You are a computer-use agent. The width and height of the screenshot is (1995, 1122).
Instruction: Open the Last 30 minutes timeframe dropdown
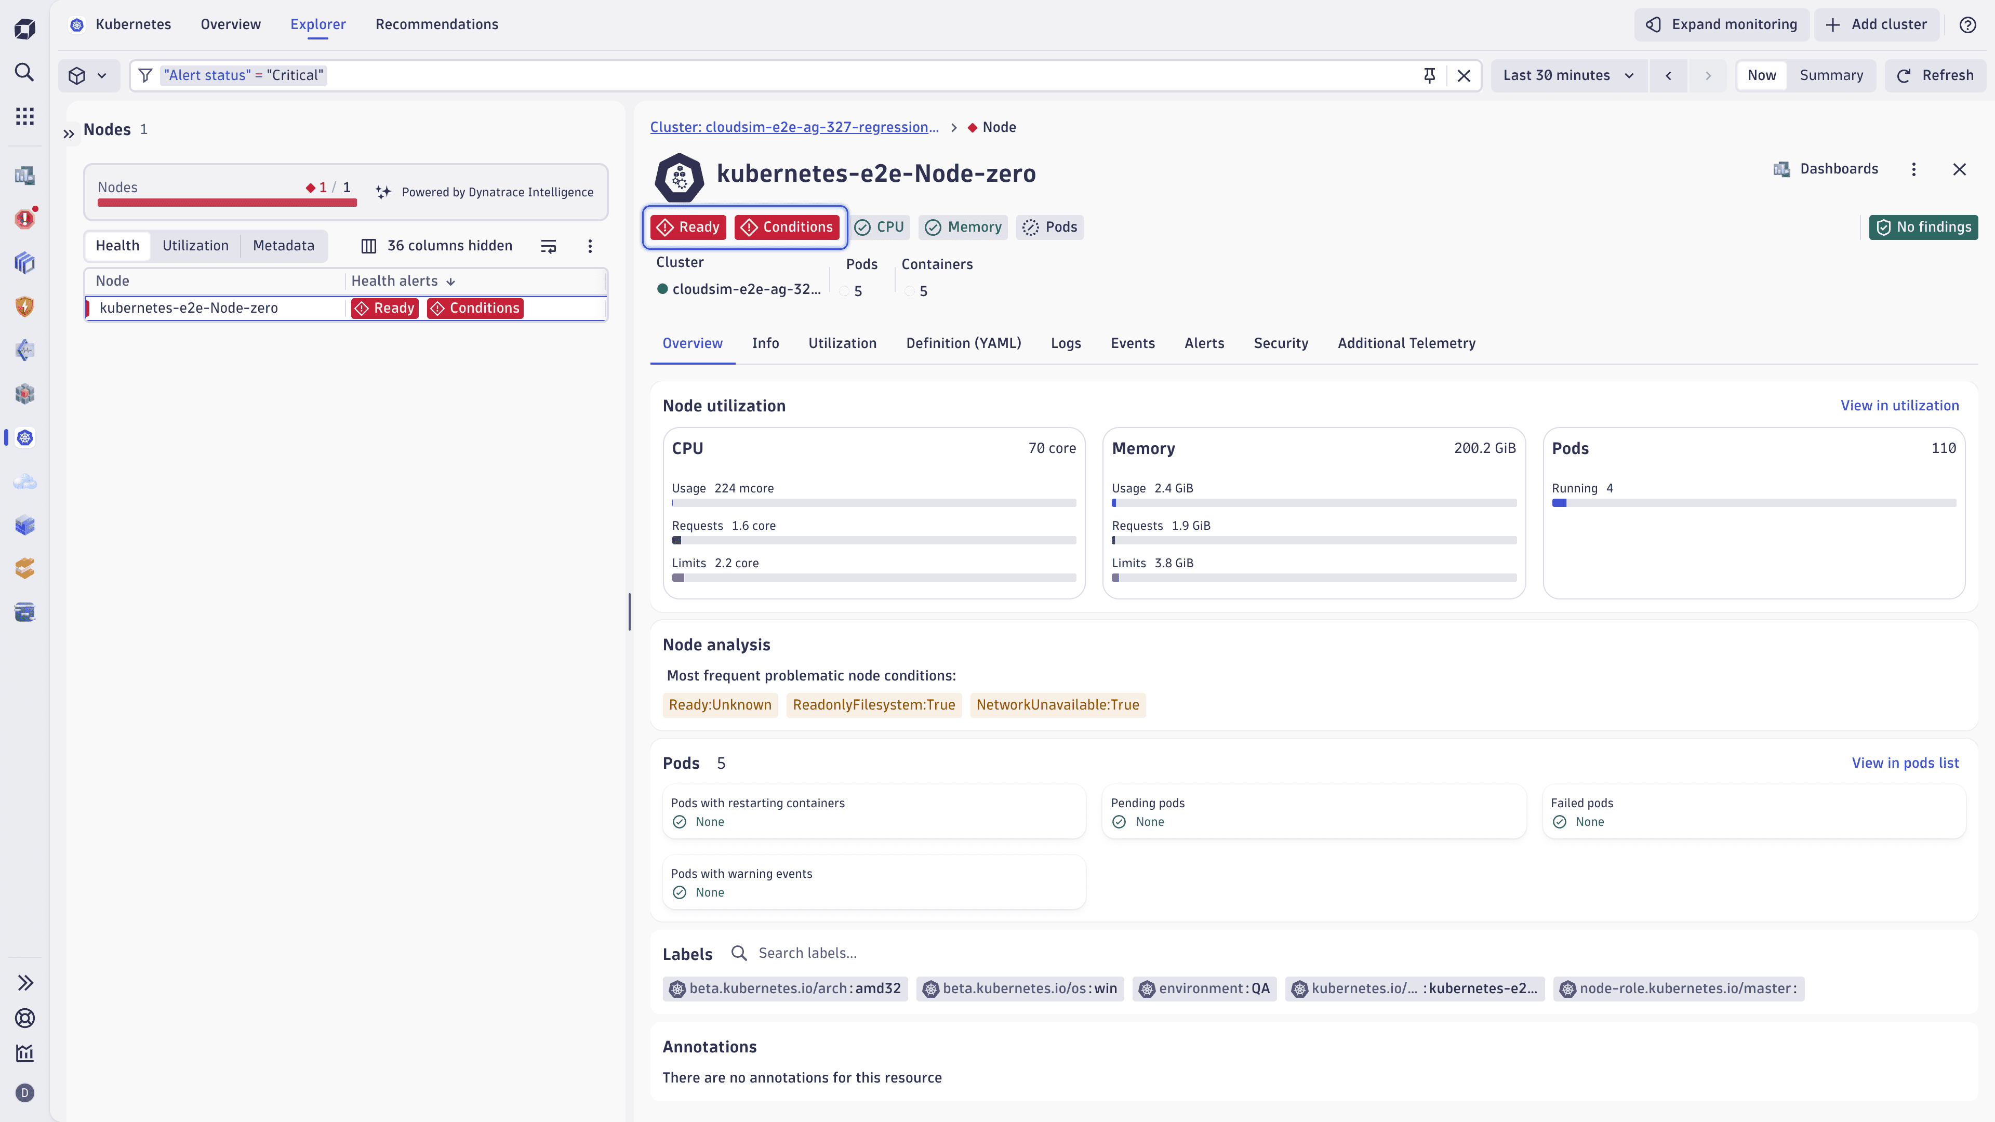1568,75
